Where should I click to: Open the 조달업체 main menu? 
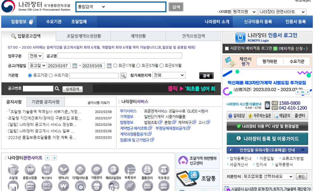[79, 22]
